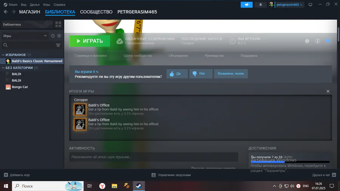Click second Baldi's Office achievement icon
Viewport: 340px width, 191px height.
point(80,124)
